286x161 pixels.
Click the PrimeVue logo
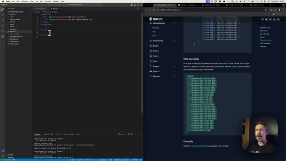click(x=156, y=19)
